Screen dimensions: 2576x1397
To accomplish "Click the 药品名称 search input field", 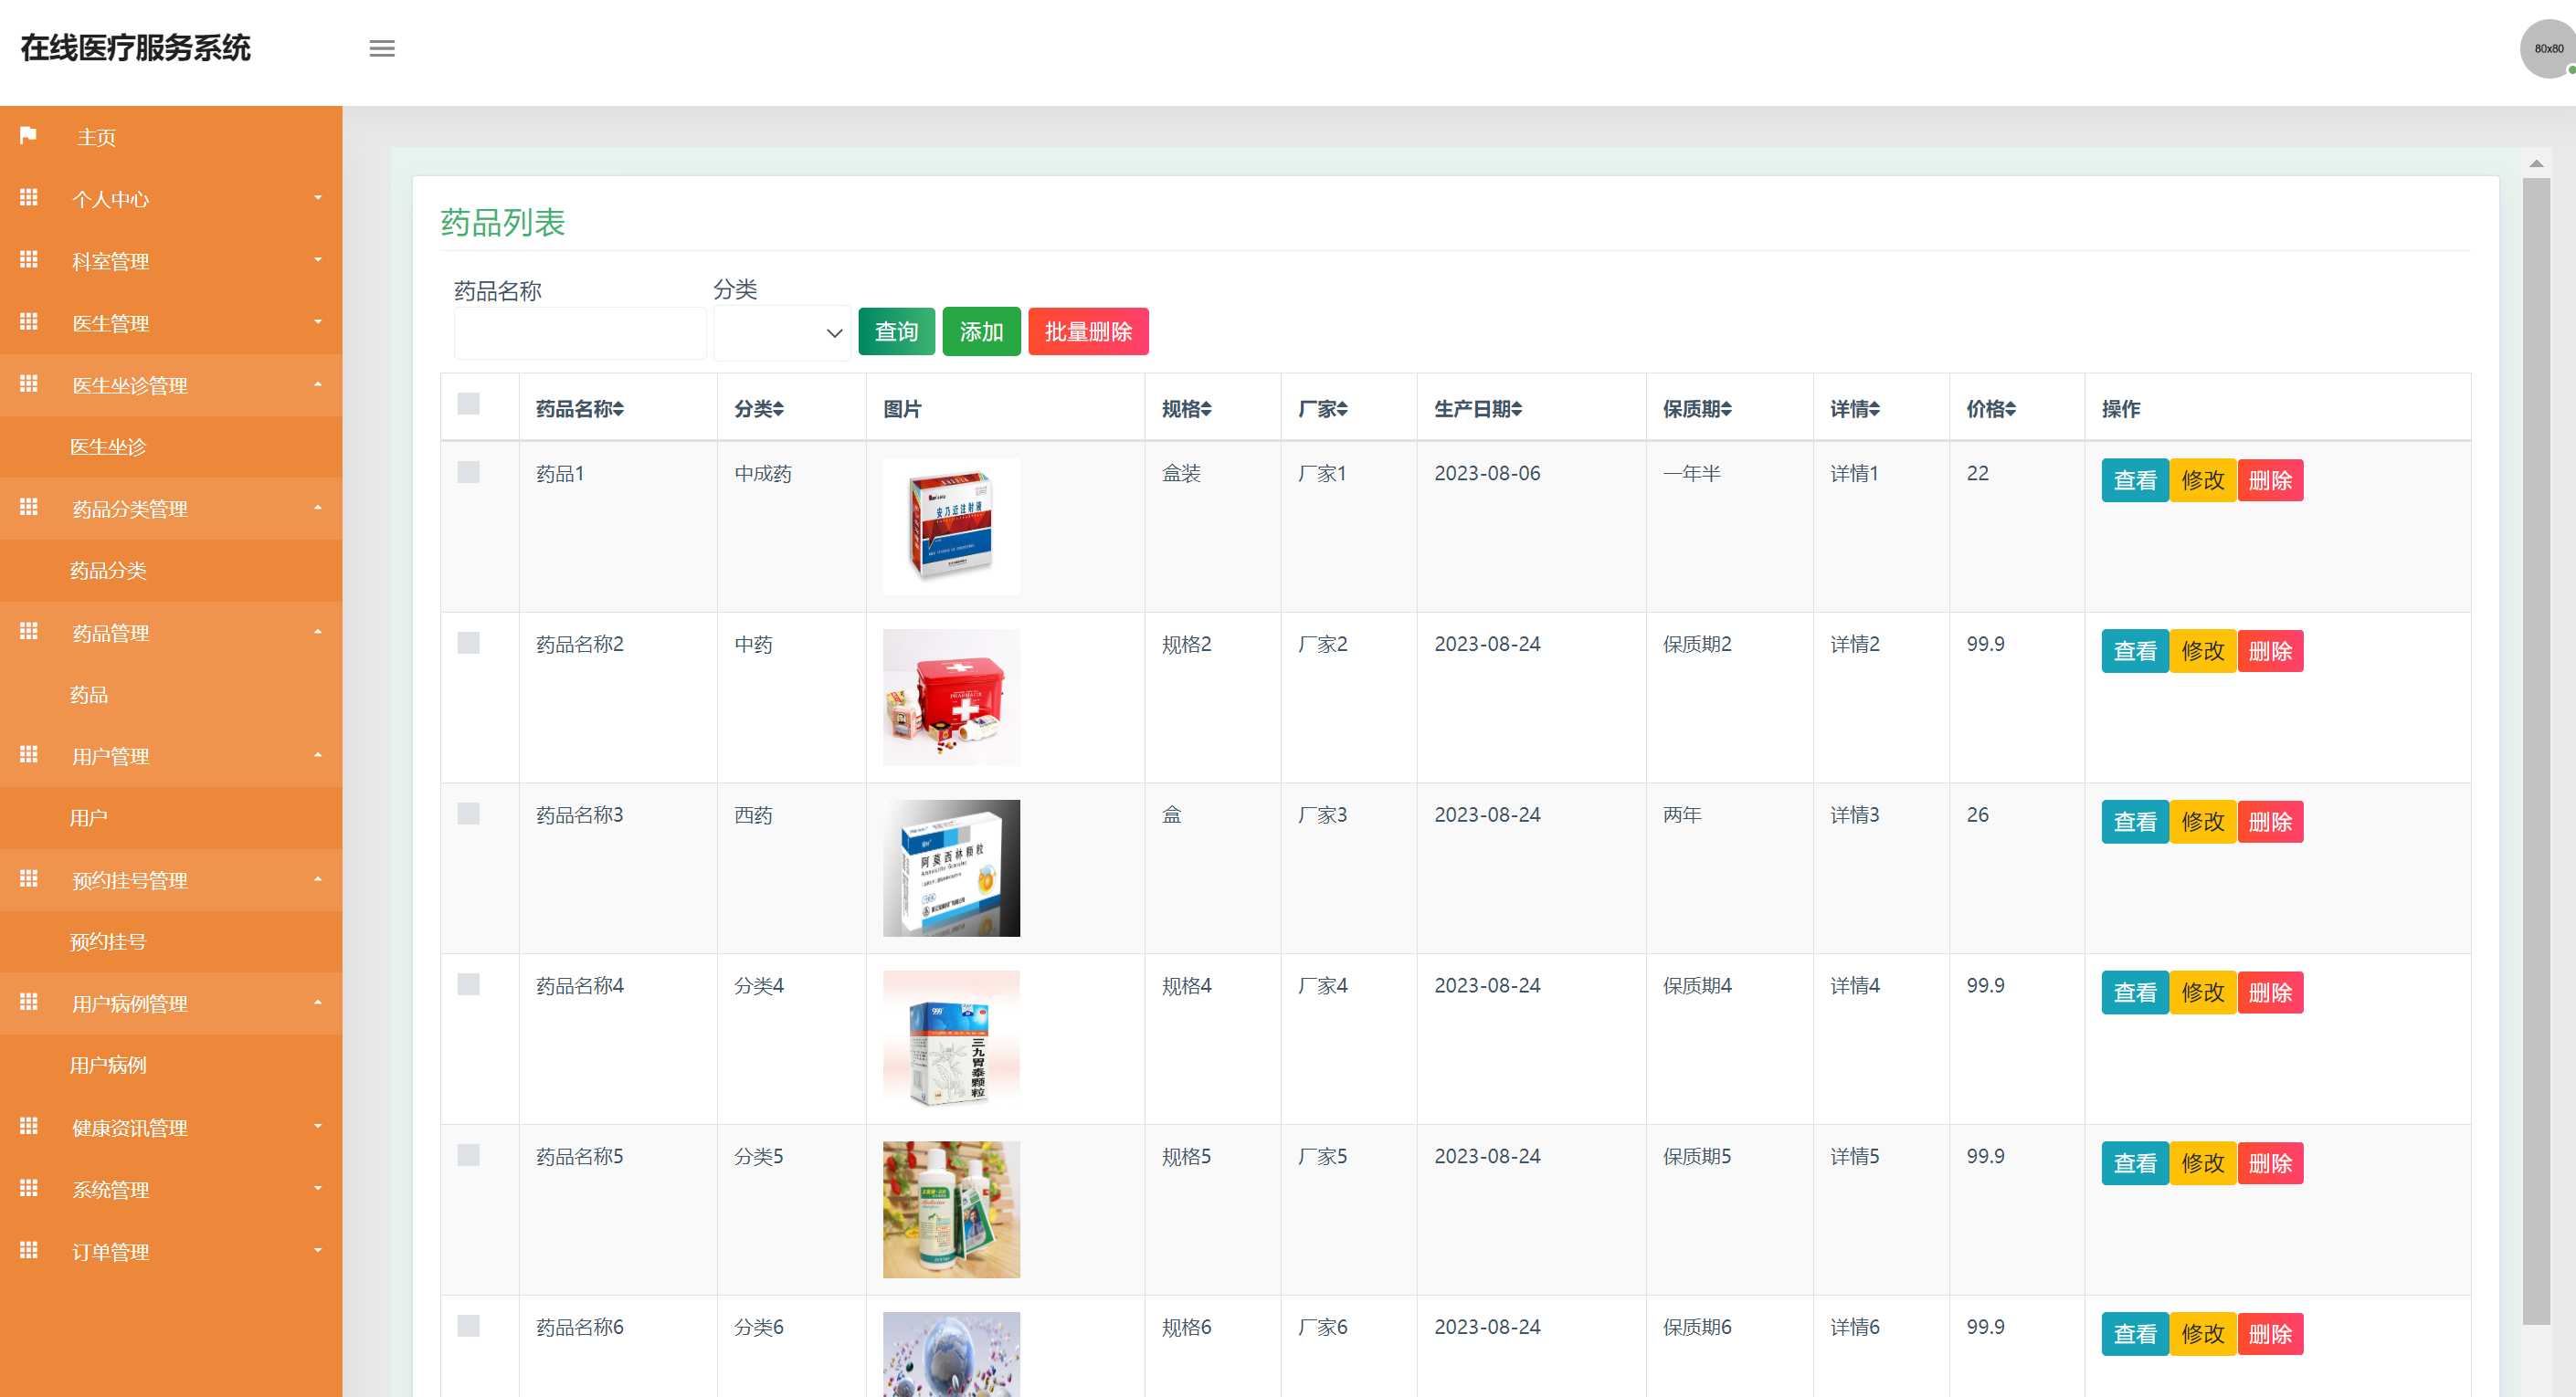I will pos(579,332).
